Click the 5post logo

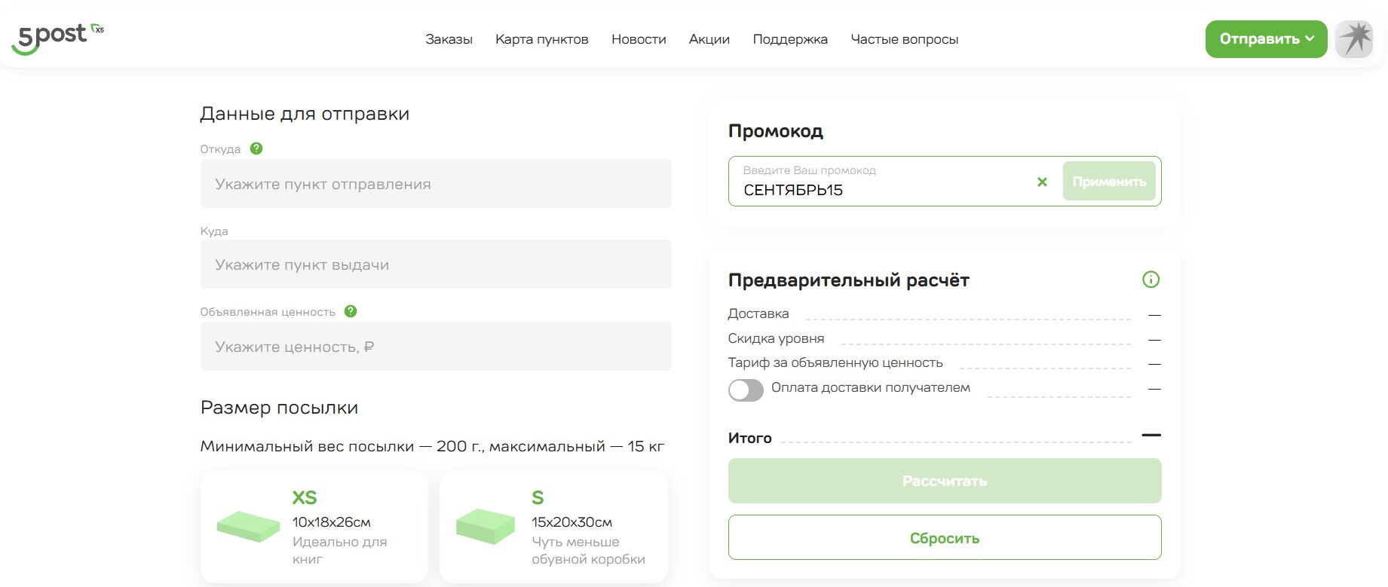57,38
